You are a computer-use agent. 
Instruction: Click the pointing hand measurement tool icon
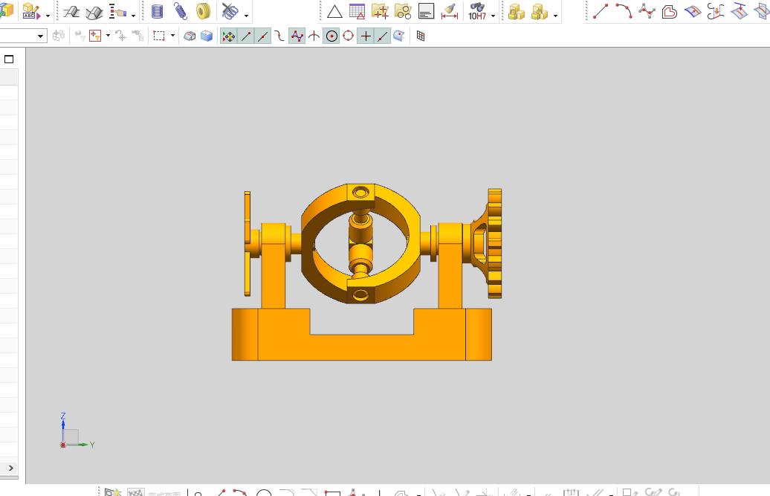[x=118, y=12]
